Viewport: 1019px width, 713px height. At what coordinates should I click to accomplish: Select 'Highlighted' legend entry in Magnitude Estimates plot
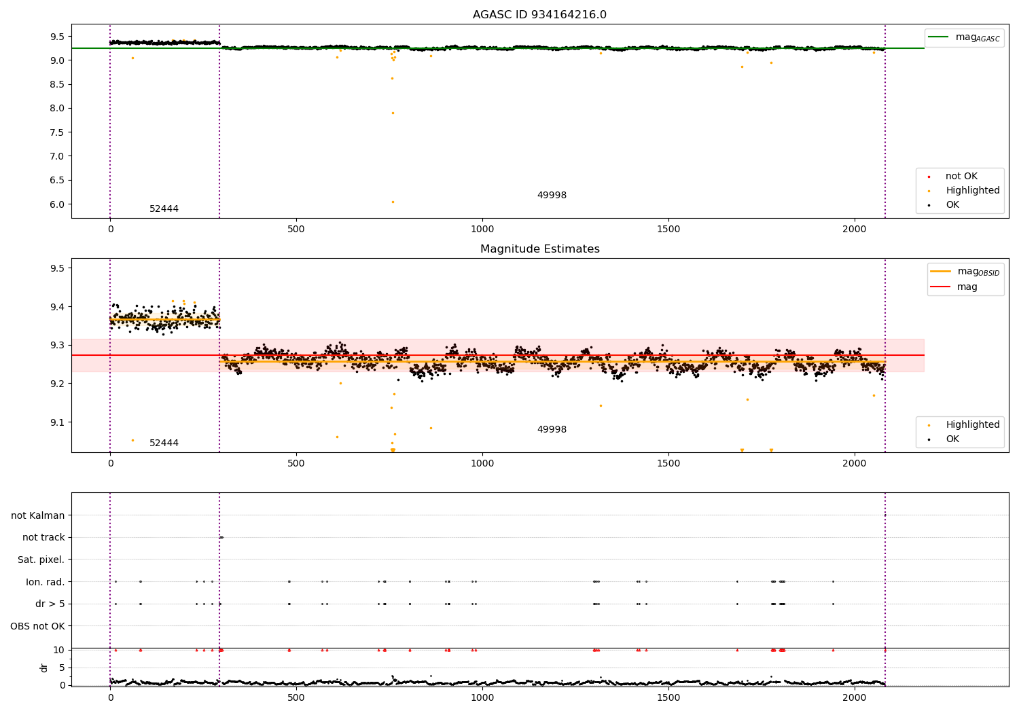[973, 425]
